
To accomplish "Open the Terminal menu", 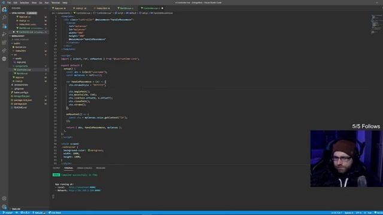I will point(56,2).
